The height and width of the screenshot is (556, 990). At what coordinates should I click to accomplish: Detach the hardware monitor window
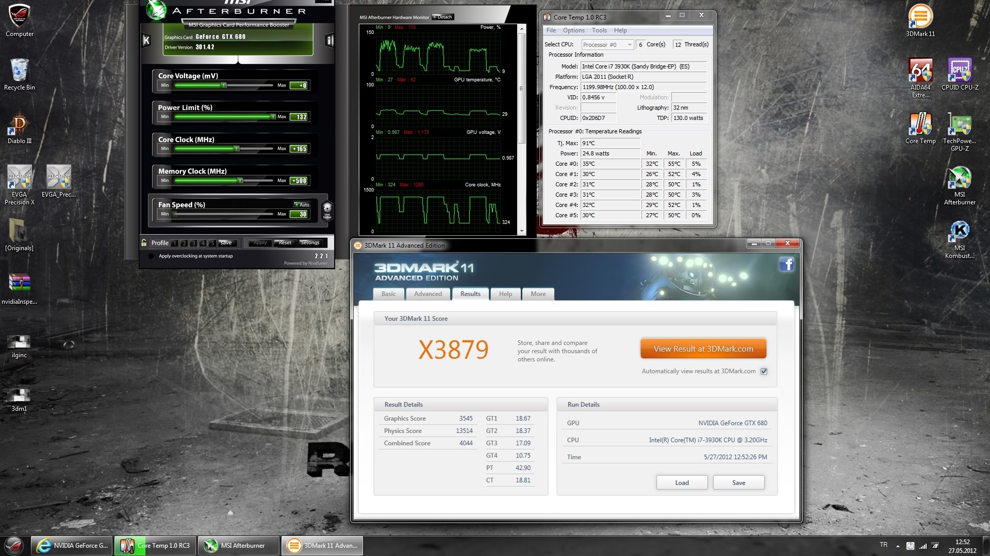tap(442, 17)
